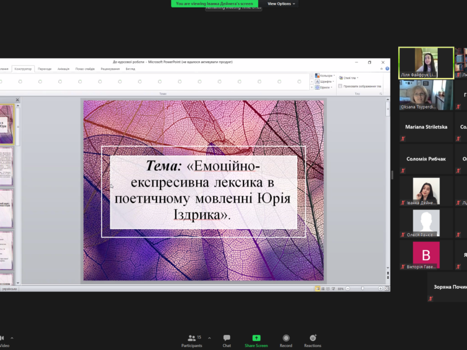Image resolution: width=467 pixels, height=350 pixels.
Task: Switch to Normal view in status bar
Action: coord(318,288)
